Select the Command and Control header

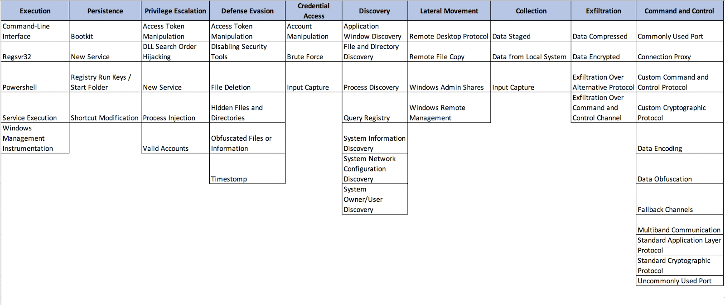point(679,11)
